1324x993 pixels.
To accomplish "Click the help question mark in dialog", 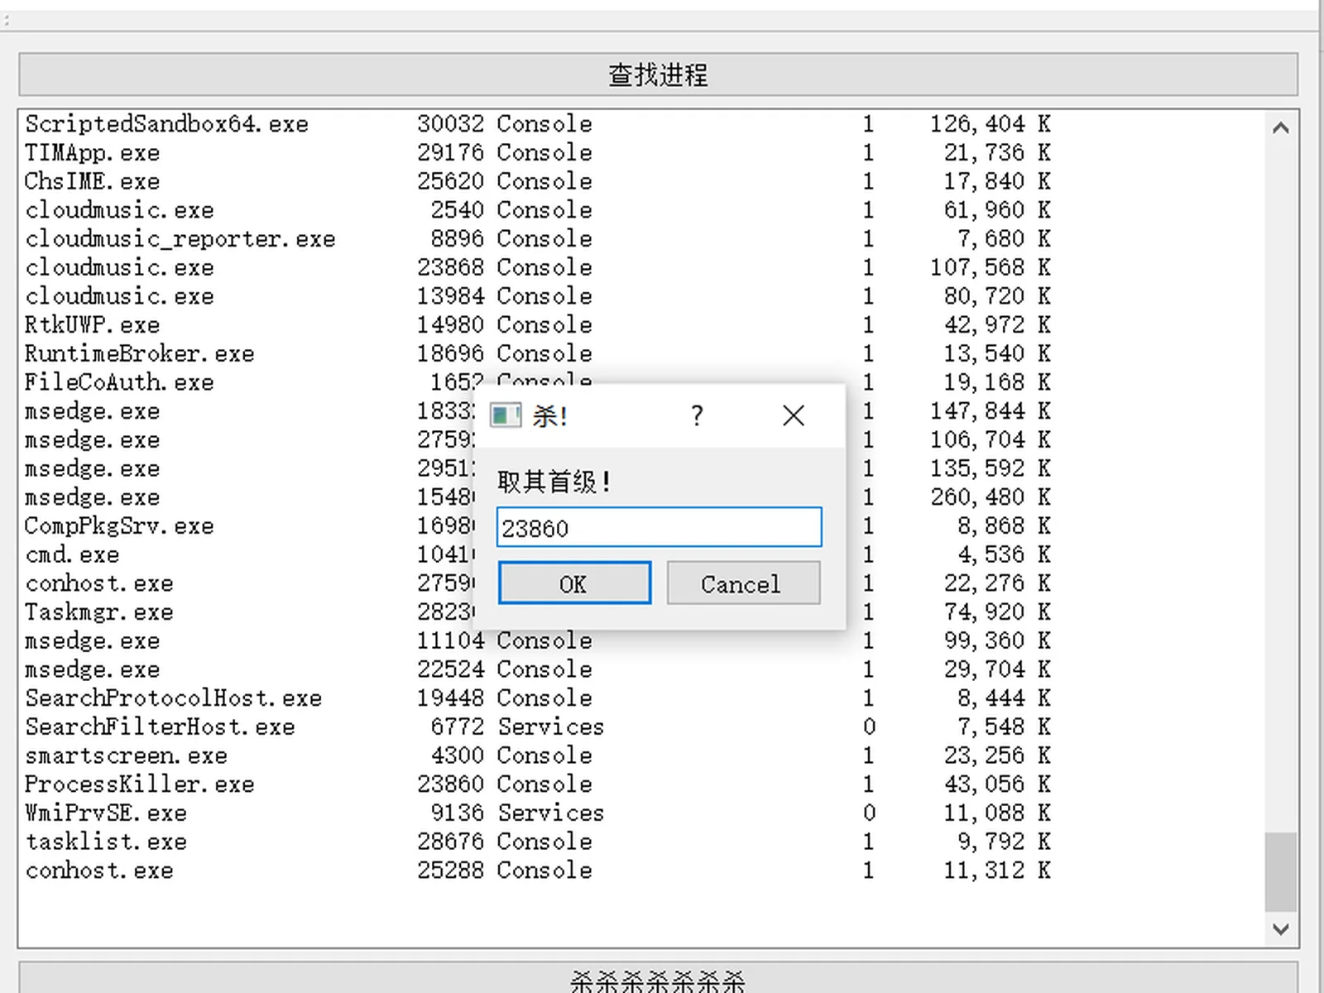I will [x=698, y=415].
